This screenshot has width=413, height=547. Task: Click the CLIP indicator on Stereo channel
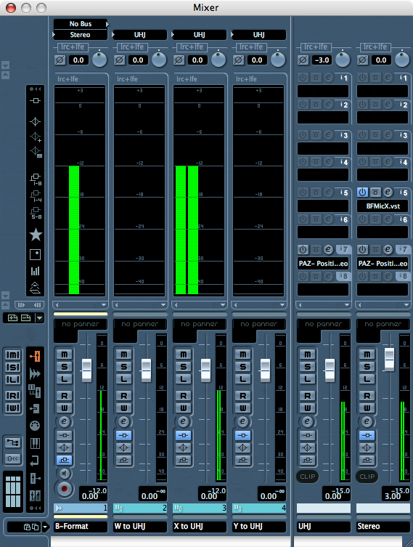[367, 477]
